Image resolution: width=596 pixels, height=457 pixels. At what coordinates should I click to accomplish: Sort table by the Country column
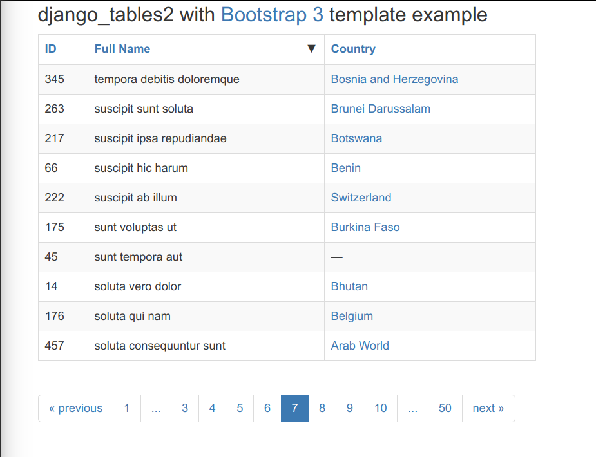point(354,49)
